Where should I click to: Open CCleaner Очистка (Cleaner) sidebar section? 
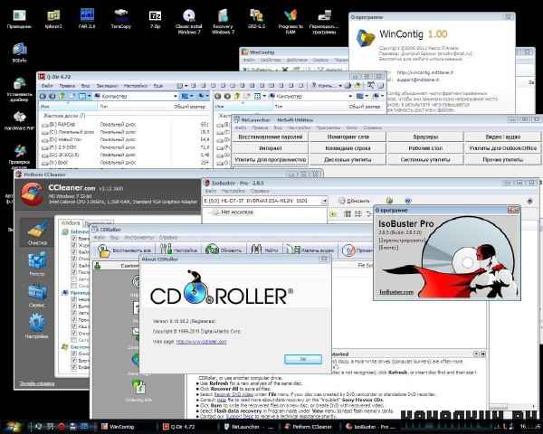37,232
